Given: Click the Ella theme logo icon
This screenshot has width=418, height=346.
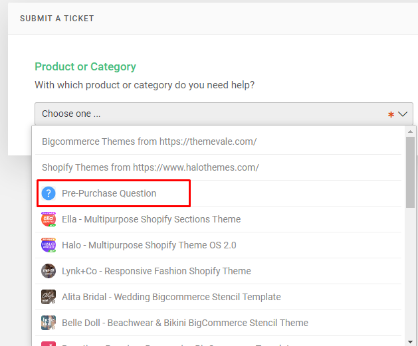Looking at the screenshot, I should point(49,219).
